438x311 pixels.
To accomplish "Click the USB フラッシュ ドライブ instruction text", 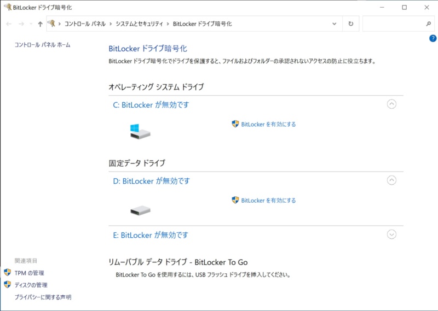I will tap(203, 275).
